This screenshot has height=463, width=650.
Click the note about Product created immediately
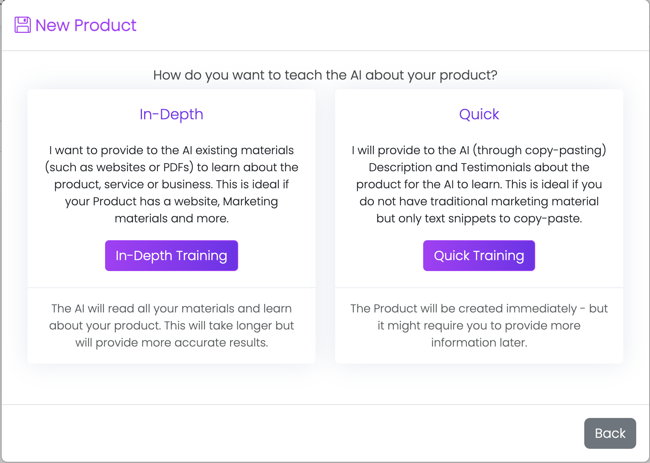pos(479,325)
